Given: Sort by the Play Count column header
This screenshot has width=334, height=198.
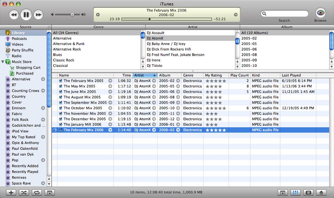Looking at the screenshot, I should (239, 75).
